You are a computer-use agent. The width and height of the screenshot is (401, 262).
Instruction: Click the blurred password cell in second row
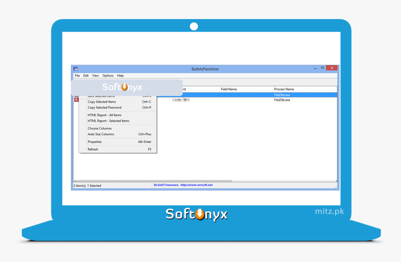181,100
